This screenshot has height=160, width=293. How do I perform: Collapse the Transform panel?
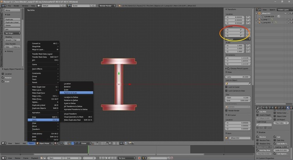point(226,9)
